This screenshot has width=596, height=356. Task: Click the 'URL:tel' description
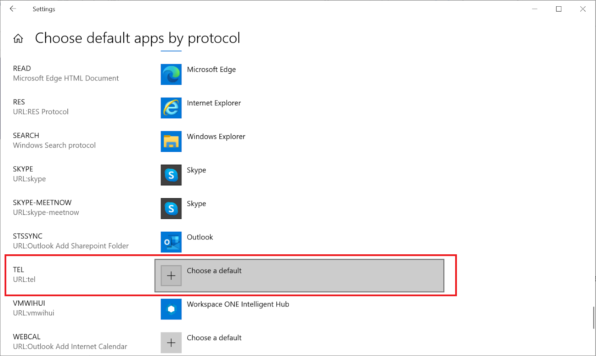(x=24, y=279)
